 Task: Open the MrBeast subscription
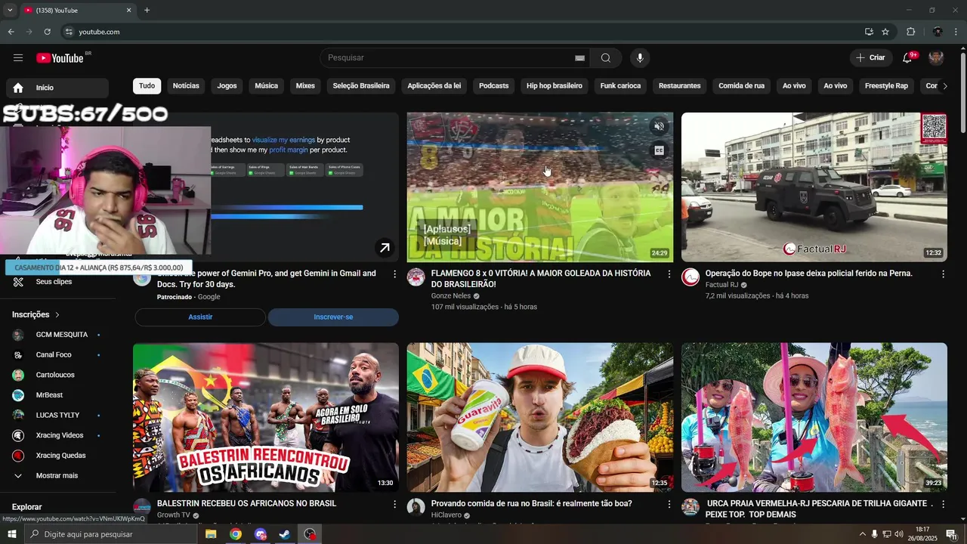point(57,395)
